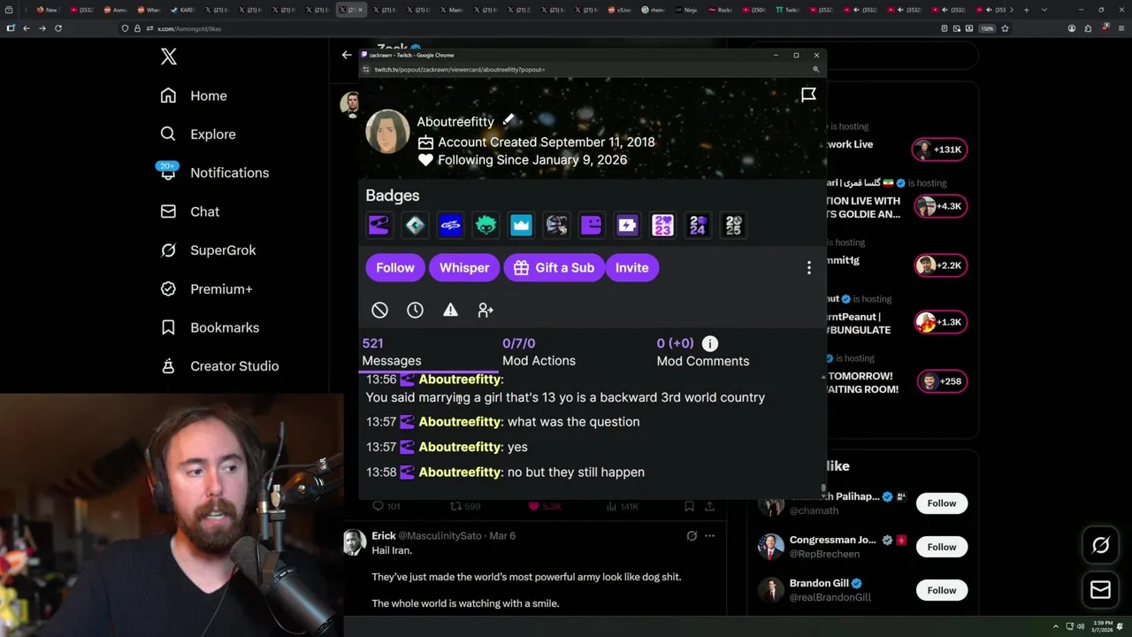Click the report flag icon in viewer card
The width and height of the screenshot is (1132, 637).
point(808,95)
